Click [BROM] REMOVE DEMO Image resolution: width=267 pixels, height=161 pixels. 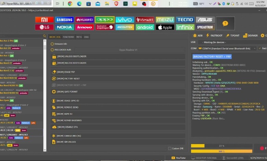tap(118, 107)
